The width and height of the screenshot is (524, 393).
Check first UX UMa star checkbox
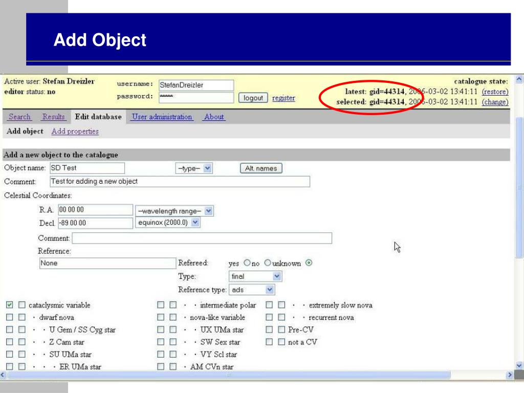[x=161, y=330]
